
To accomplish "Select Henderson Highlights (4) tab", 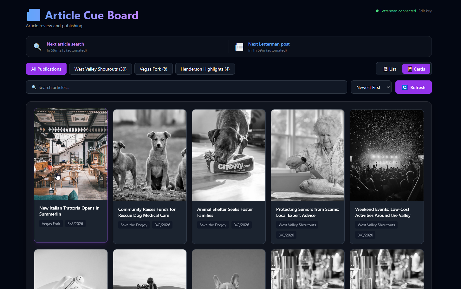I will click(205, 69).
